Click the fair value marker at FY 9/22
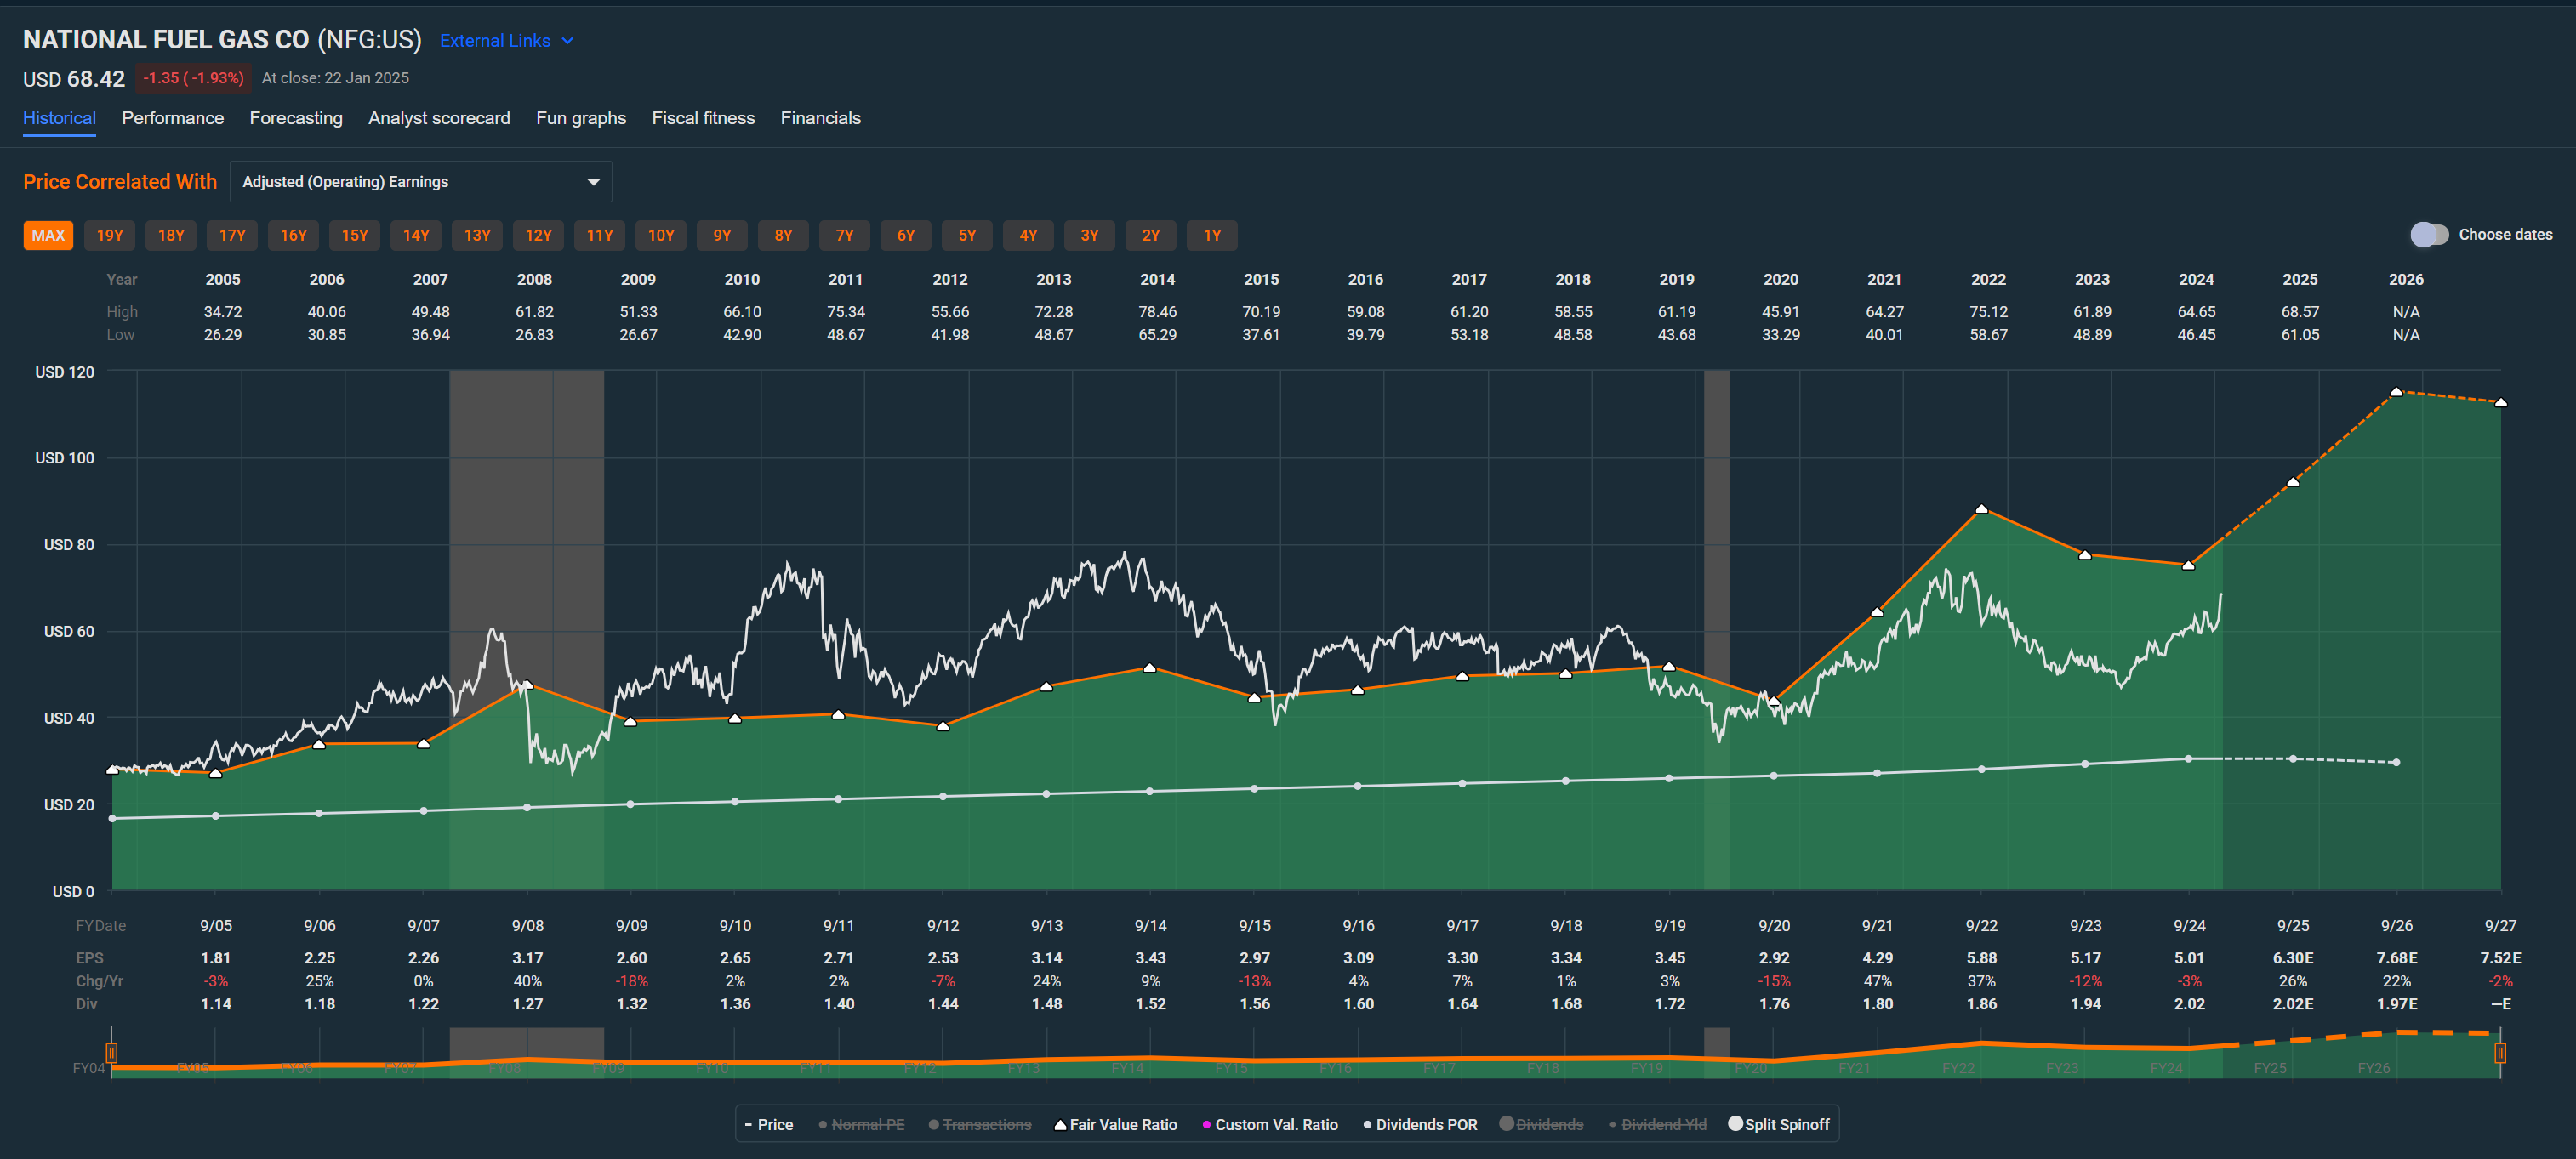Viewport: 2576px width, 1159px height. (1981, 509)
